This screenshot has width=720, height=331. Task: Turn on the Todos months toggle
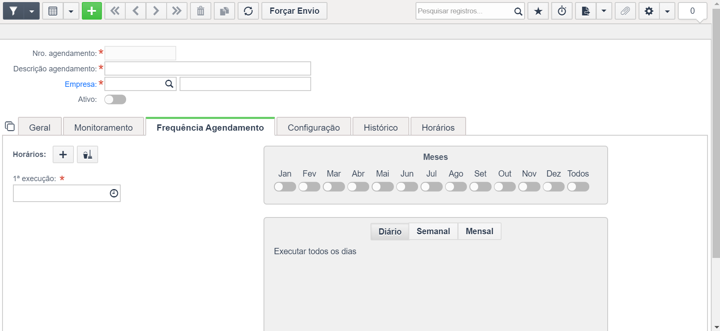click(578, 187)
